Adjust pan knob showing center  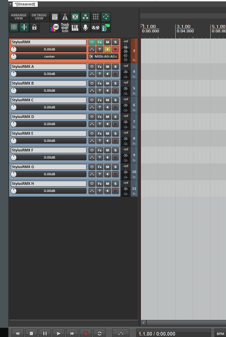[14, 57]
